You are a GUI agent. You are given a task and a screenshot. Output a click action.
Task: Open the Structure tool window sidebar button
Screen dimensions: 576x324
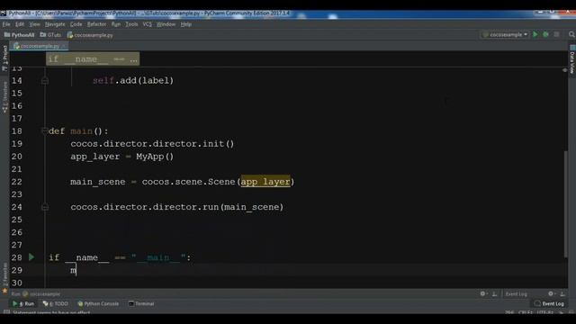pos(4,96)
